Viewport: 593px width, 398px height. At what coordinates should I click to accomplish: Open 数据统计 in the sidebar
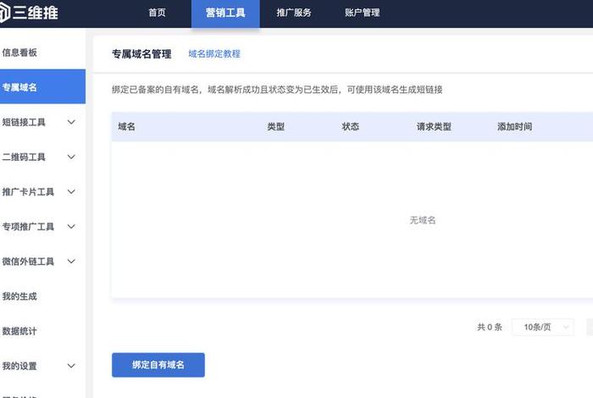[x=19, y=331]
